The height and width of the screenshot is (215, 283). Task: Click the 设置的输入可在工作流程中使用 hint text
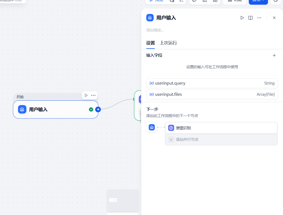tap(212, 67)
